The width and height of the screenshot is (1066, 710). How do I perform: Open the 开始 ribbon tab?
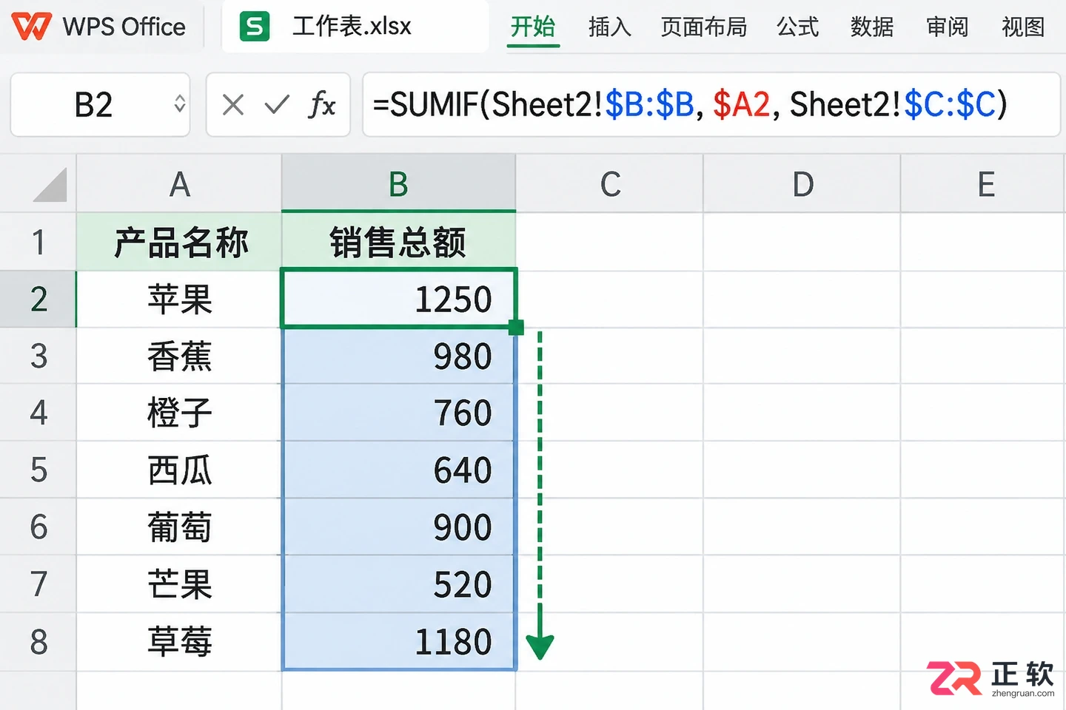[x=533, y=27]
